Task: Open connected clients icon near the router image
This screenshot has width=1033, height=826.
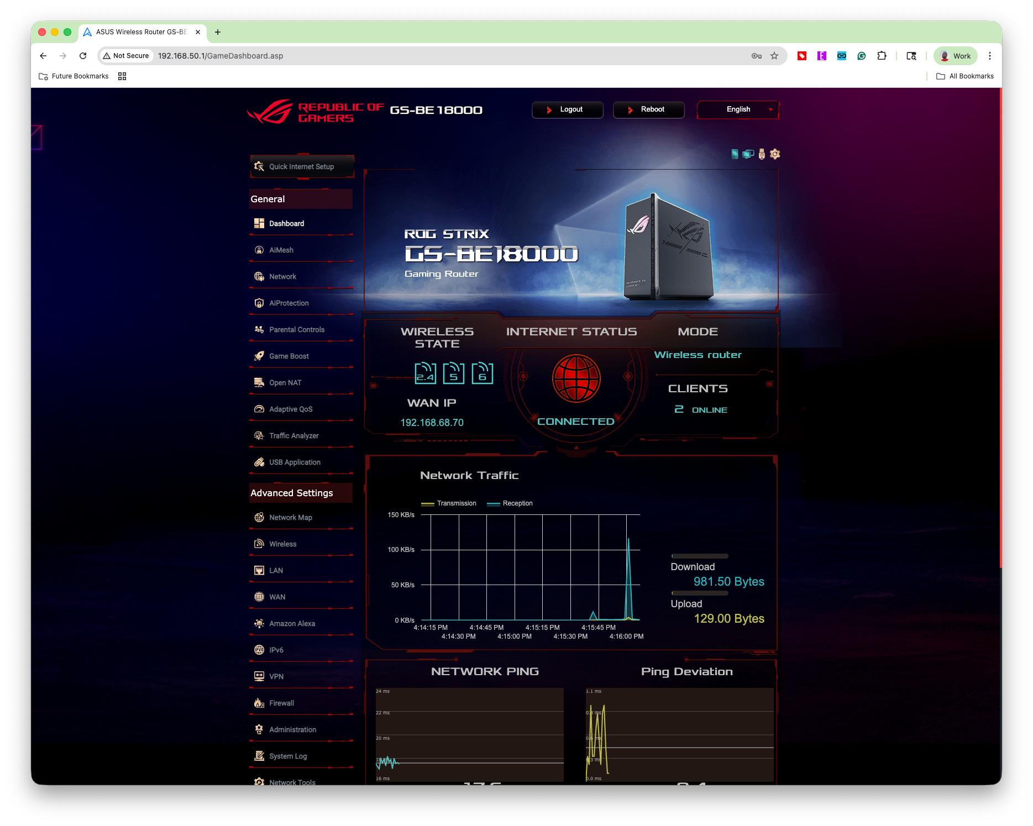Action: pyautogui.click(x=749, y=154)
